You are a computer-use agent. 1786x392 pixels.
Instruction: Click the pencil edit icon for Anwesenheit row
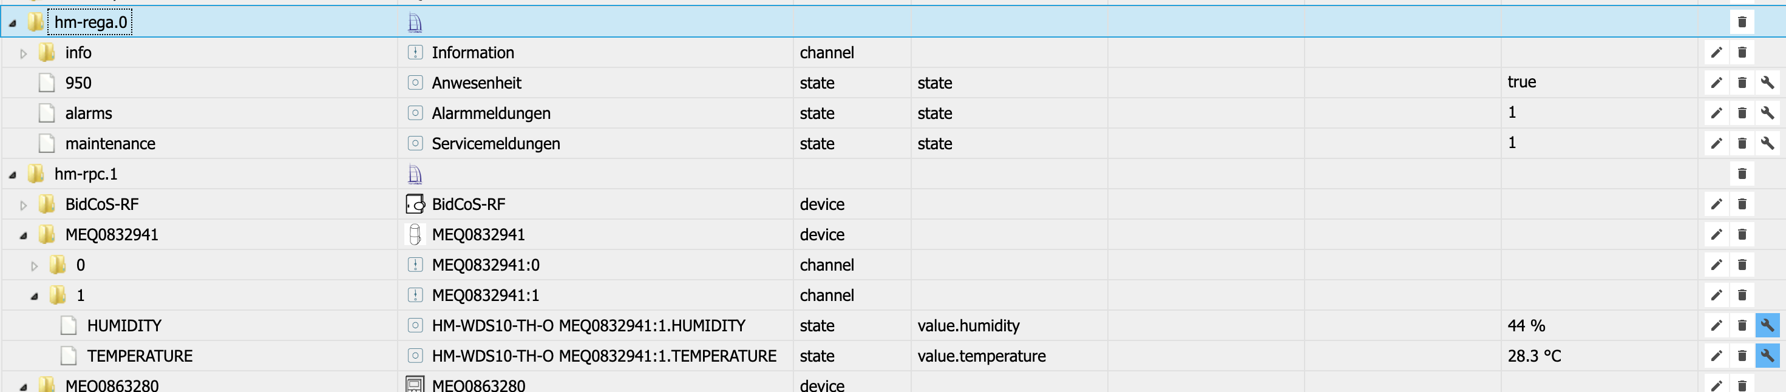[x=1716, y=83]
